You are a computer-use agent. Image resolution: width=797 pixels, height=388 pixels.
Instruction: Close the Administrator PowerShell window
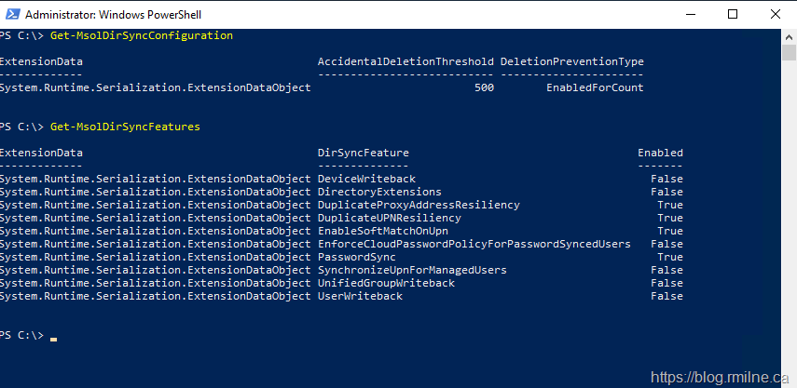point(774,14)
